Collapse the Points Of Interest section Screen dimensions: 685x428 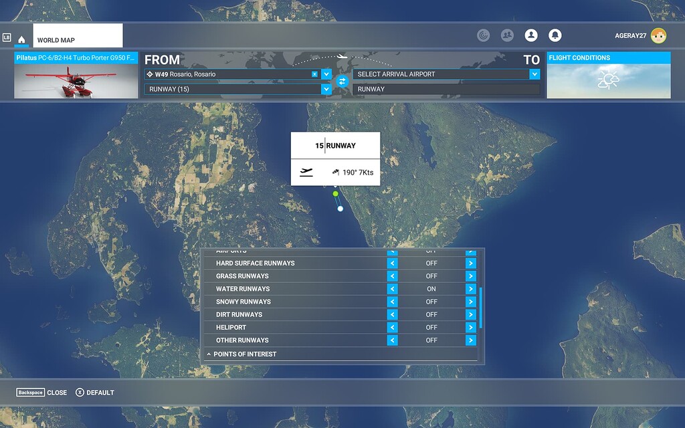click(210, 354)
